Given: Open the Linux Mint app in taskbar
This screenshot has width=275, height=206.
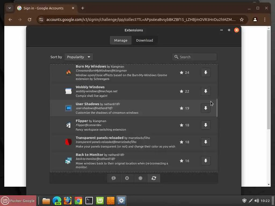Looking at the screenshot, I should tap(100, 201).
